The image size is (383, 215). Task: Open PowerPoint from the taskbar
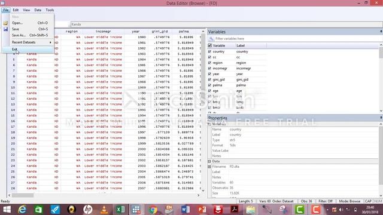202,210
